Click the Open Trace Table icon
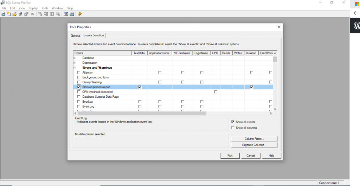The image size is (360, 186). click(20, 14)
